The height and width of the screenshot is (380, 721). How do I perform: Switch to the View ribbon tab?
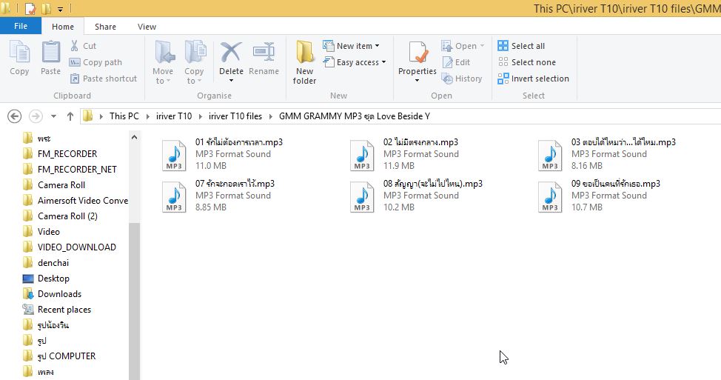(x=147, y=27)
